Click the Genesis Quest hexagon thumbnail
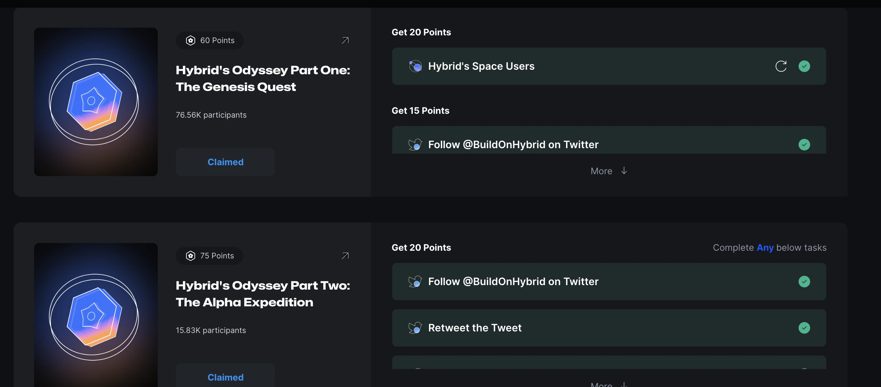Viewport: 881px width, 387px height. coord(96,102)
